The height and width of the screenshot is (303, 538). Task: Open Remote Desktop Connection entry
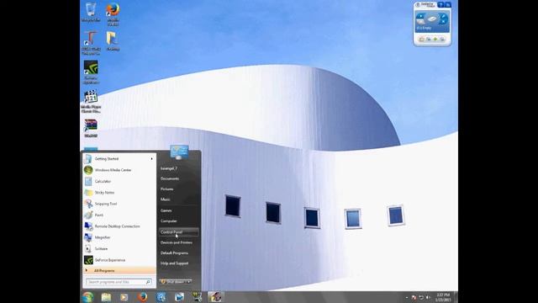[119, 226]
